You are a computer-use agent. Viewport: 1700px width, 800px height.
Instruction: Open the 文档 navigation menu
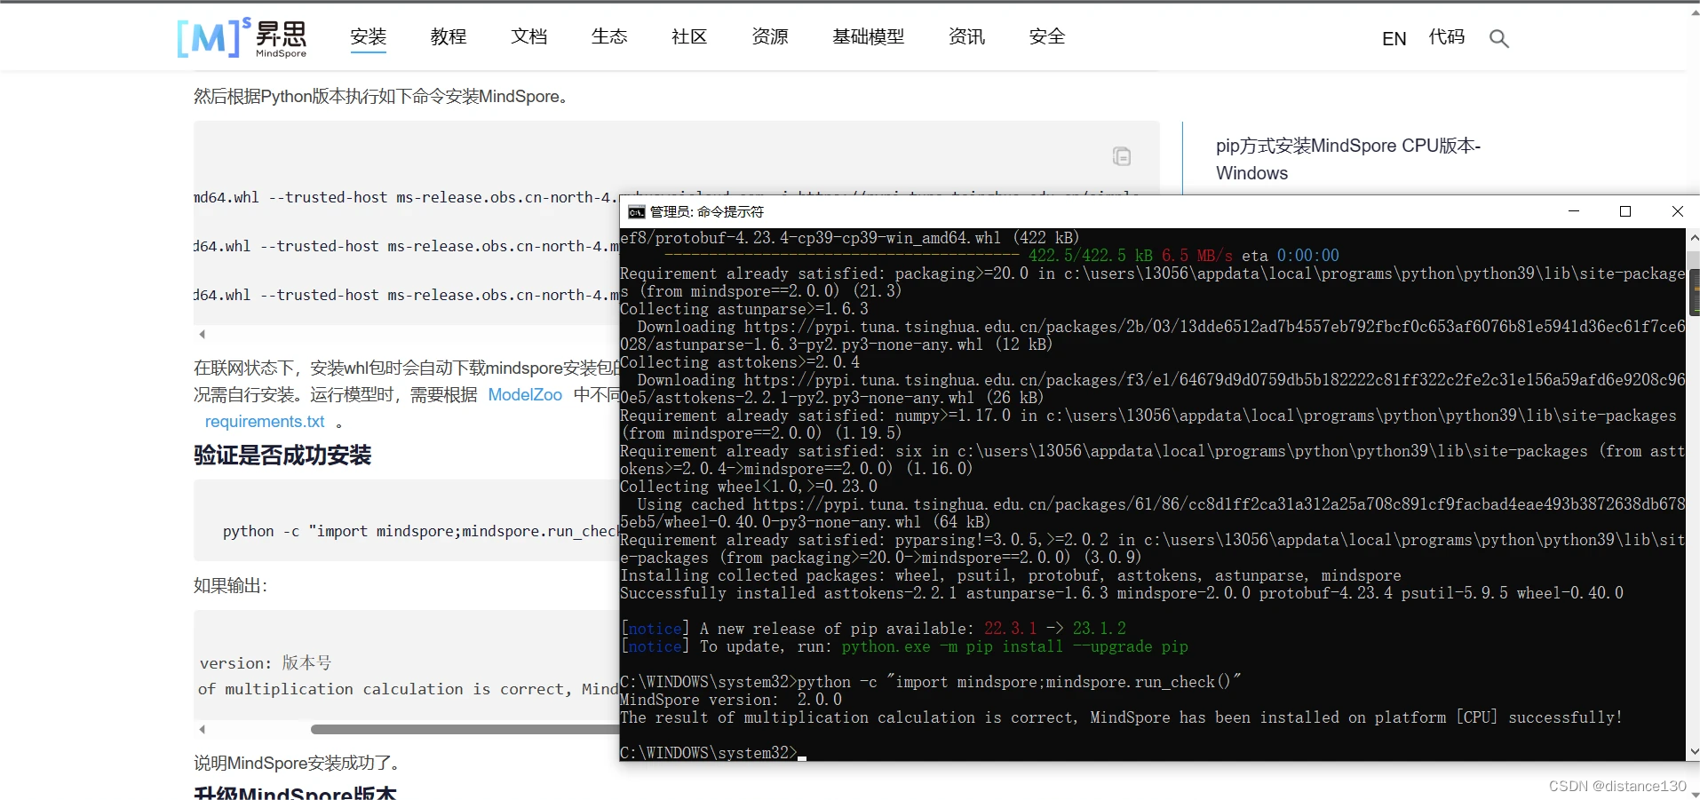(x=529, y=36)
